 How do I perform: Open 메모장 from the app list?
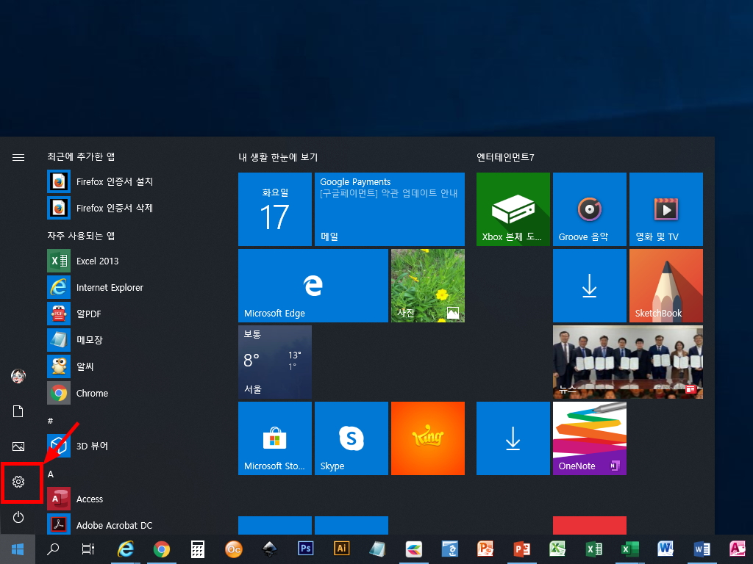point(76,340)
